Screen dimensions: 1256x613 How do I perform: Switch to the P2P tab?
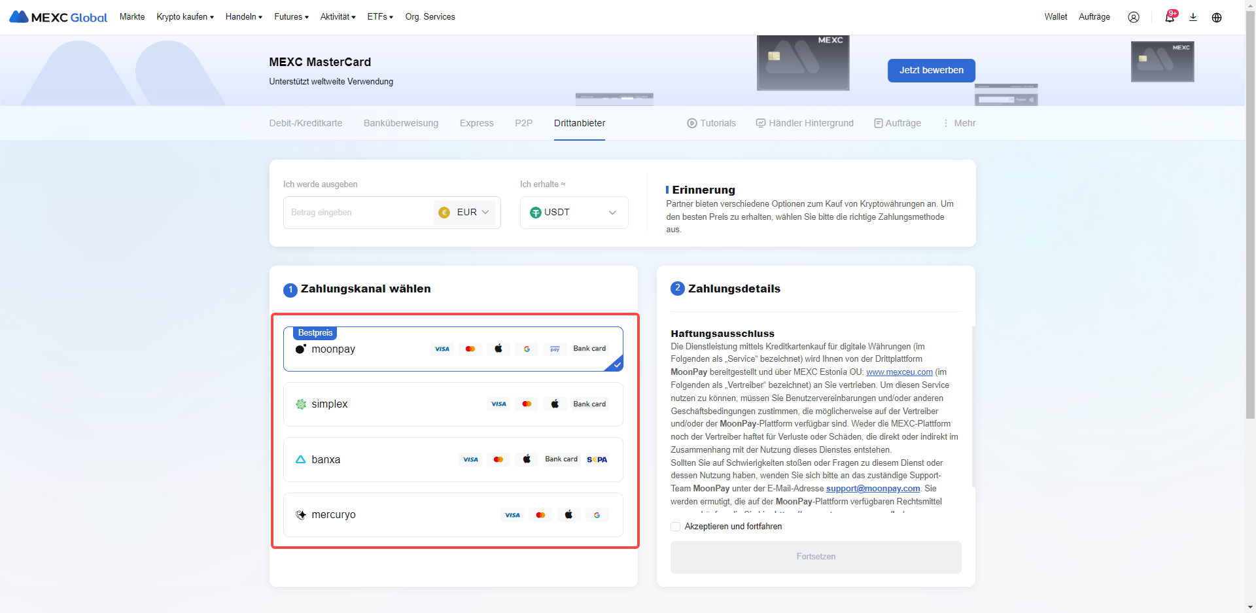pos(523,123)
